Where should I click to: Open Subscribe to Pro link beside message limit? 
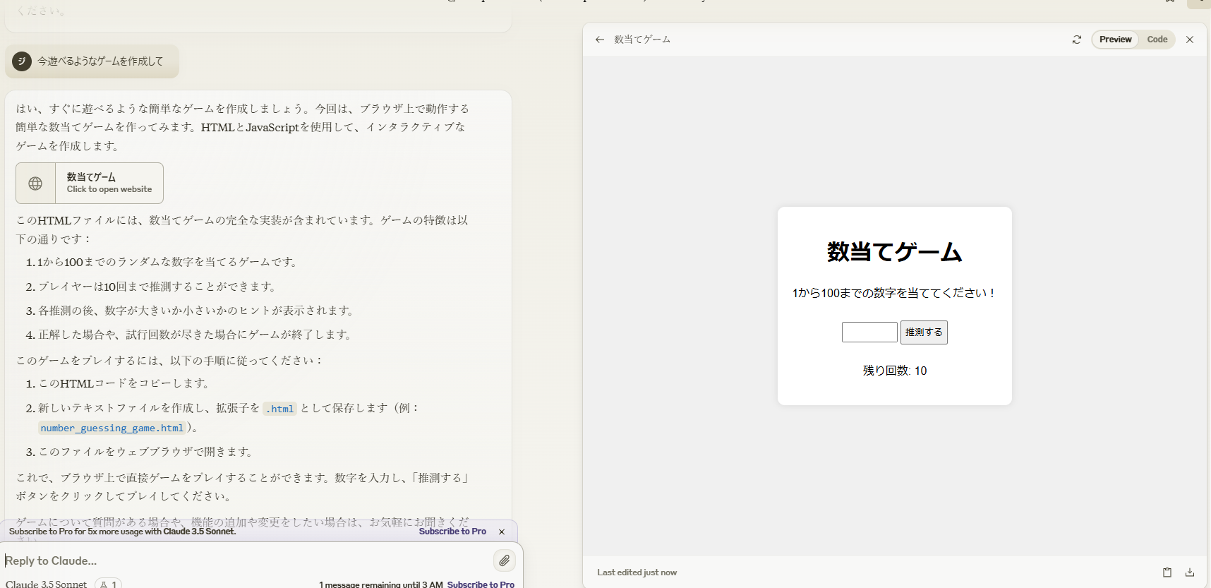(x=481, y=584)
